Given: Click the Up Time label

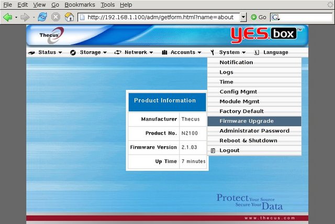Looking at the screenshot, I should pos(166,161).
